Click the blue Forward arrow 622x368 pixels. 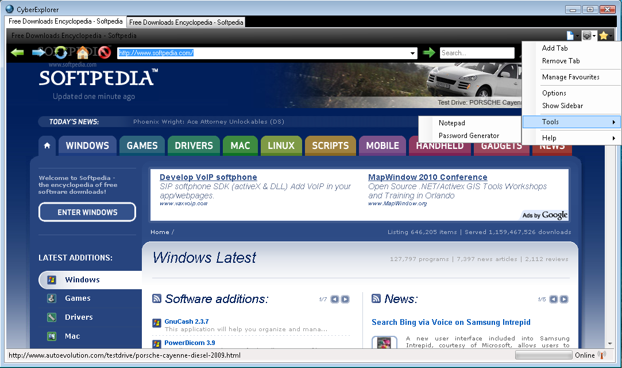(38, 52)
